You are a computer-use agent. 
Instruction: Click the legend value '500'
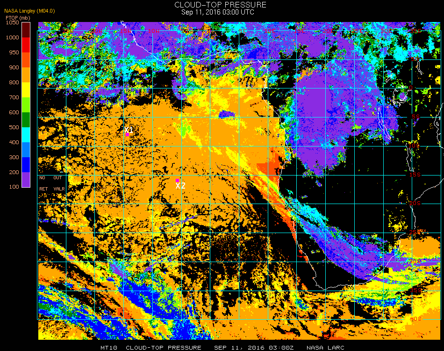[x=14, y=127]
